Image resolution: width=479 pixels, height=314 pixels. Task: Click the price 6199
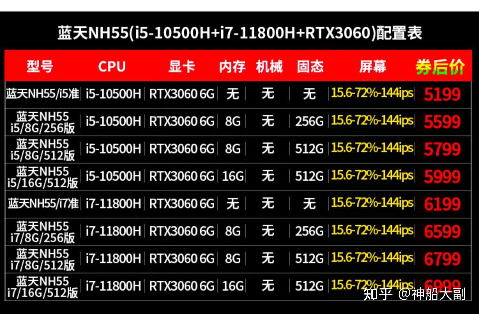[x=442, y=204]
